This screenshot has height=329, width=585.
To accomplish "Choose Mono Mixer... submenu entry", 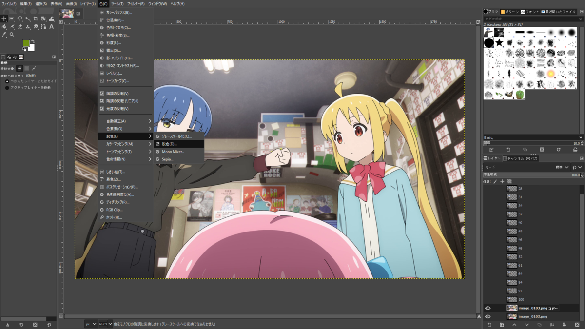I will (179, 152).
